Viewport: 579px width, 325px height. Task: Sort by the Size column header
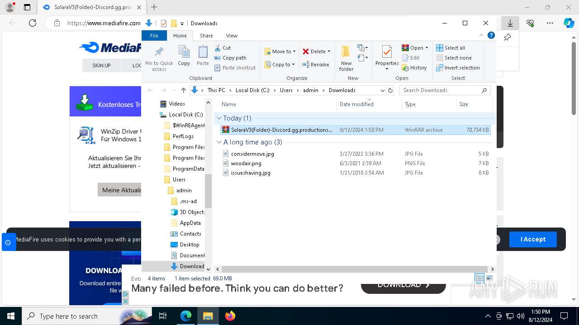coord(474,104)
